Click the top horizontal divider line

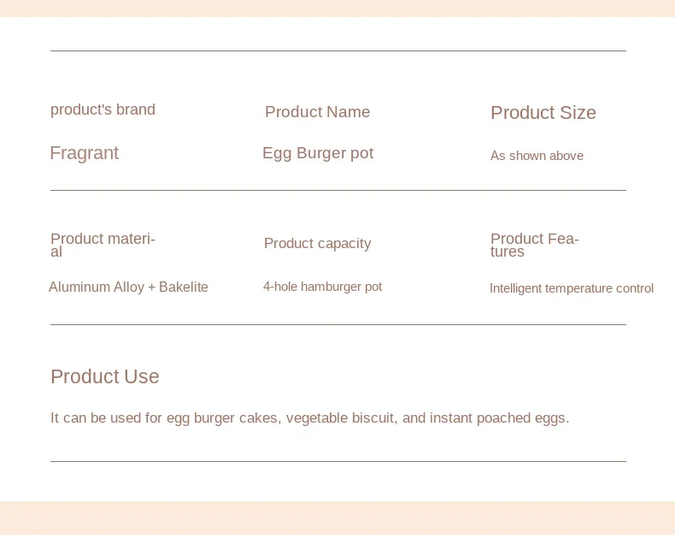[338, 50]
